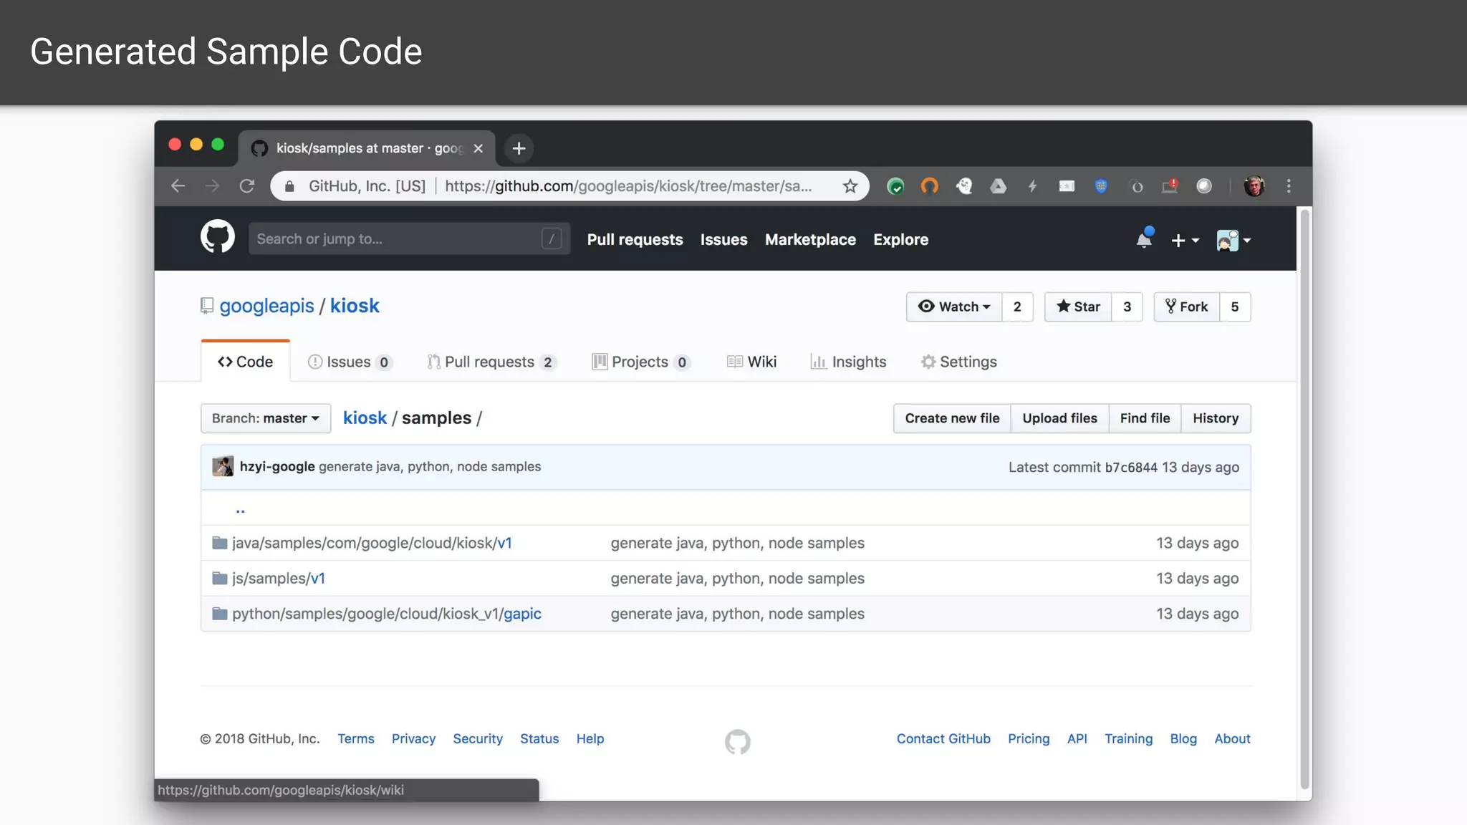Star the kiosk repository
Image resolution: width=1467 pixels, height=825 pixels.
pos(1078,307)
